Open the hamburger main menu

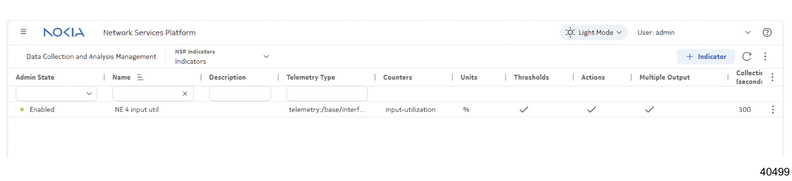(24, 32)
